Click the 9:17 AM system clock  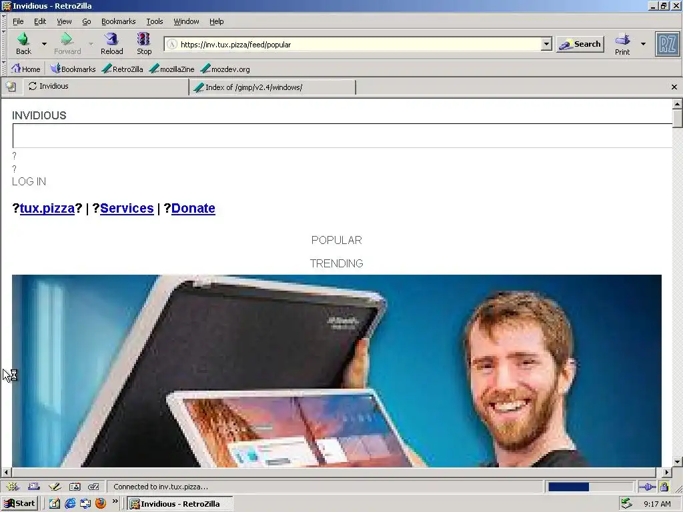pos(657,504)
